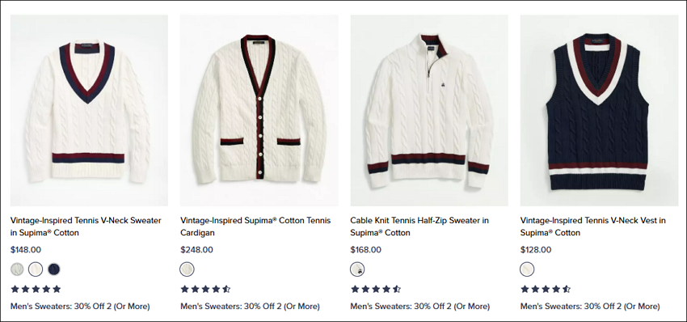The height and width of the screenshot is (322, 687).
Task: Select white color swatch for V-Neck Sweater
Action: (36, 269)
